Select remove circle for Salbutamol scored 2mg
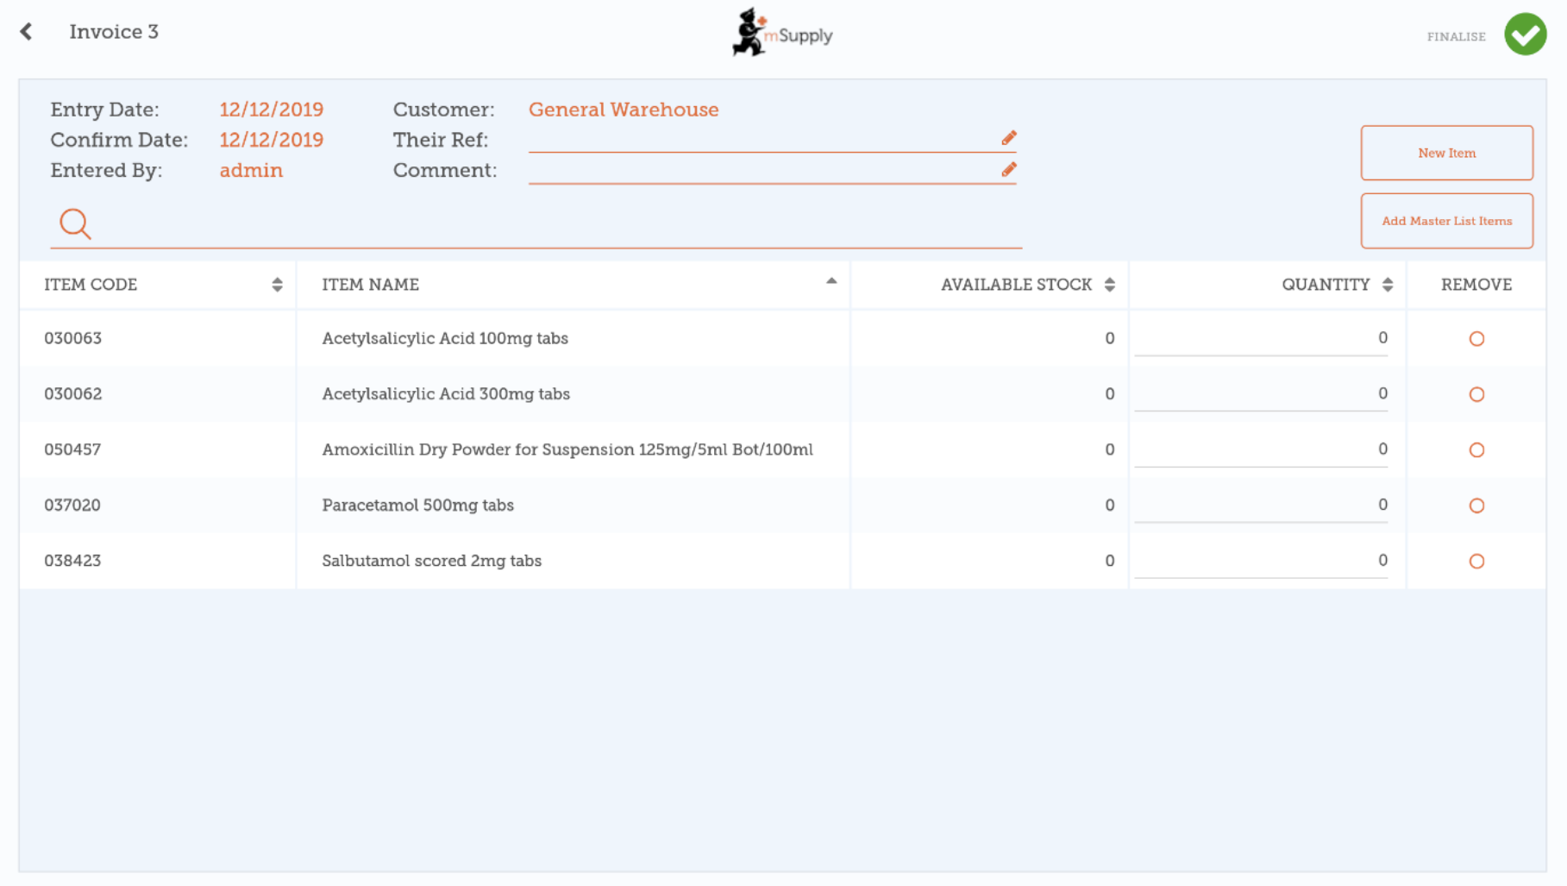 (1476, 562)
